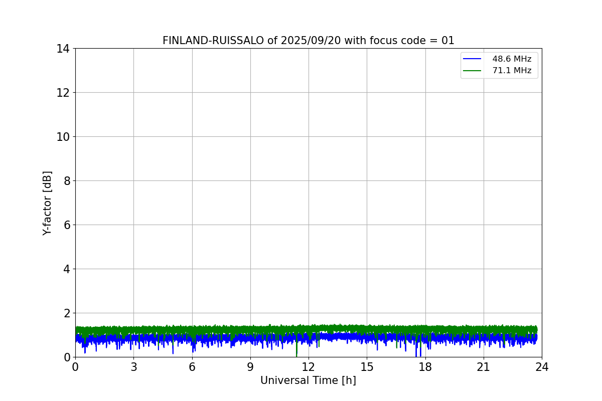Click y-axis tick label 14
This screenshot has width=602, height=401.
64,49
